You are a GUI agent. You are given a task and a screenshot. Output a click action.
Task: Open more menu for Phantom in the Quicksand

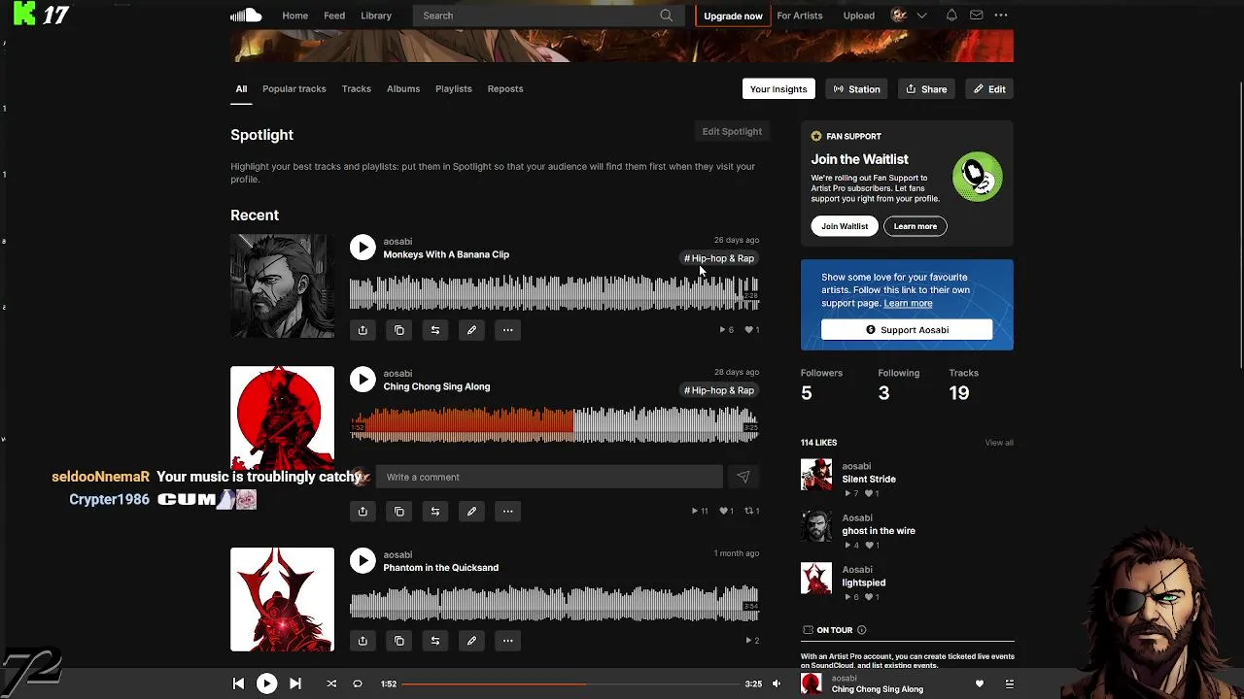pyautogui.click(x=507, y=641)
